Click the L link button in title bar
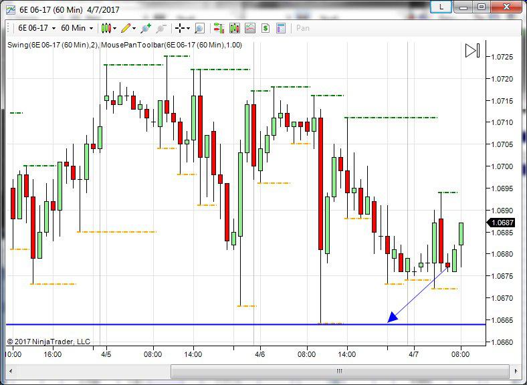The image size is (527, 385). point(441,7)
